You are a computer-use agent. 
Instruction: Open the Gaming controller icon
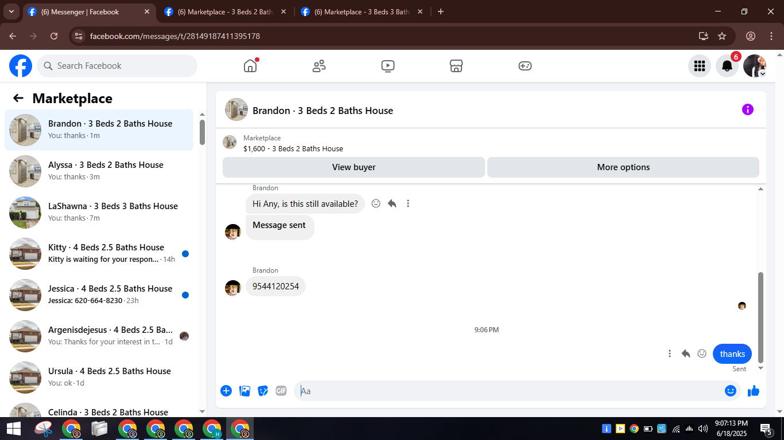point(525,66)
